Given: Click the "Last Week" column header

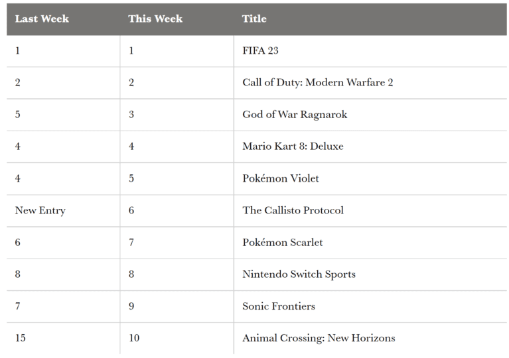Looking at the screenshot, I should [x=42, y=19].
